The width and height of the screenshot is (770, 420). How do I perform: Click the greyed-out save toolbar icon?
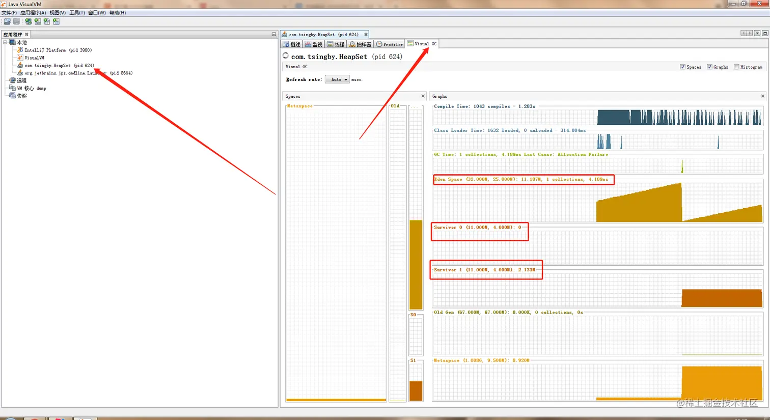click(x=16, y=21)
